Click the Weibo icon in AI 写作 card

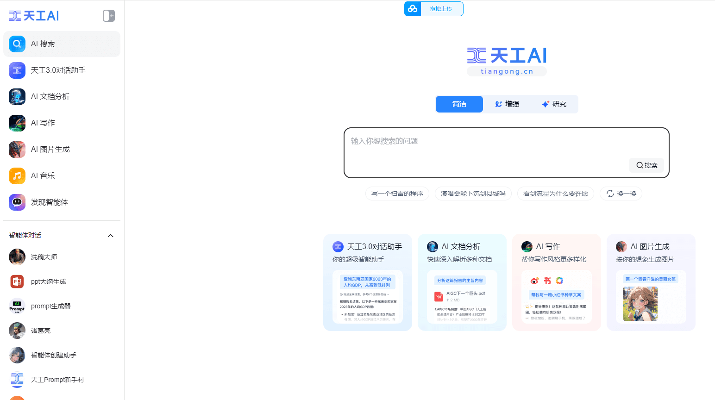point(534,281)
